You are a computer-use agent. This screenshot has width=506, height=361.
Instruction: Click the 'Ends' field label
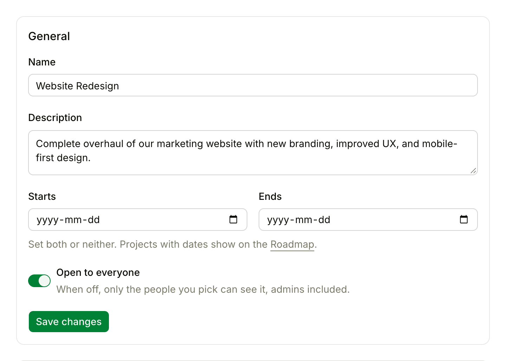point(270,196)
